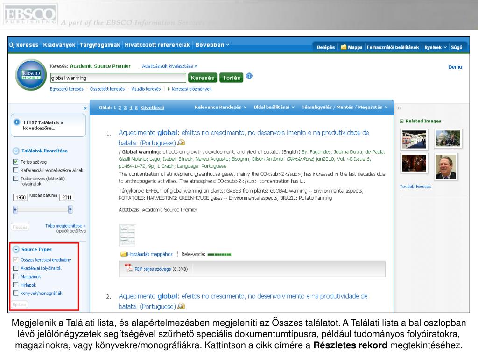The width and height of the screenshot is (478, 359).
Task: Collapse the right panel with double chevron
Action: point(399,108)
